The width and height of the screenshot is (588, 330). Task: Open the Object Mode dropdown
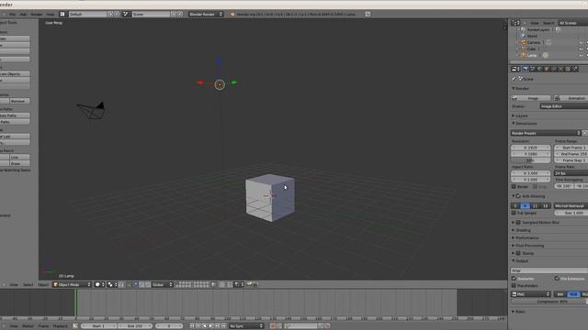(72, 285)
